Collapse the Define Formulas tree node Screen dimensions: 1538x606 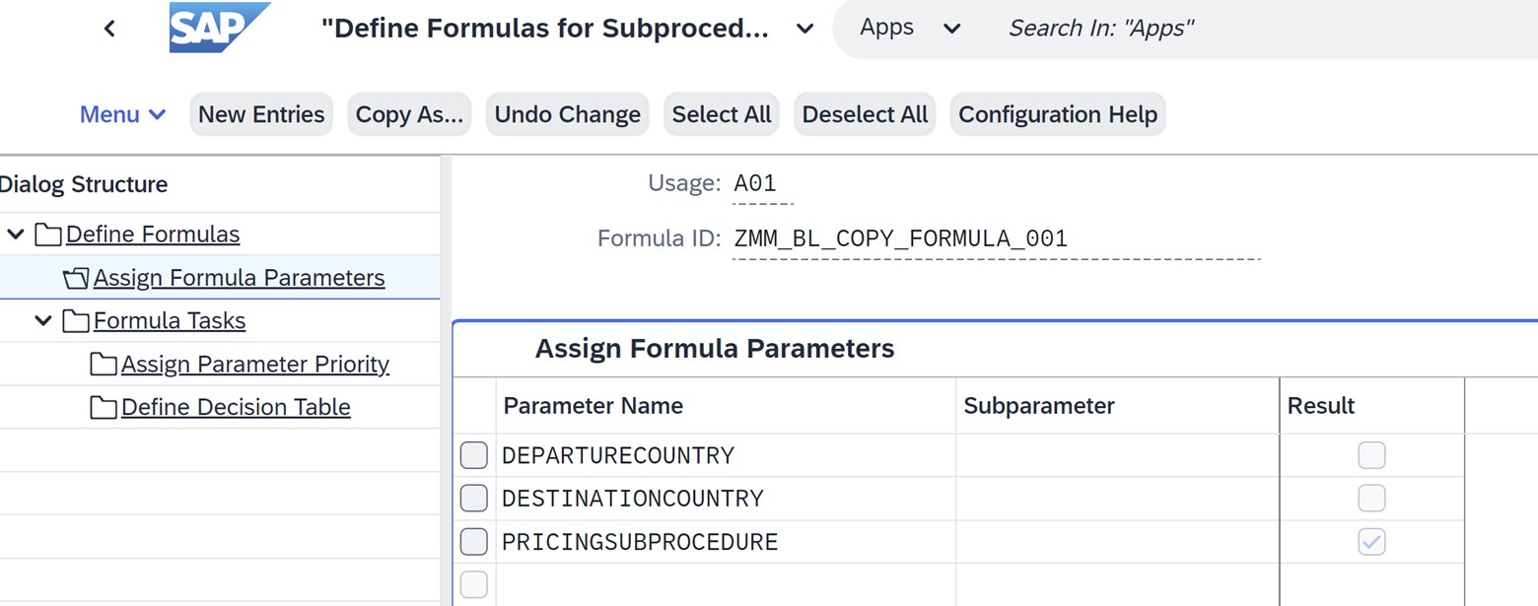pos(15,235)
